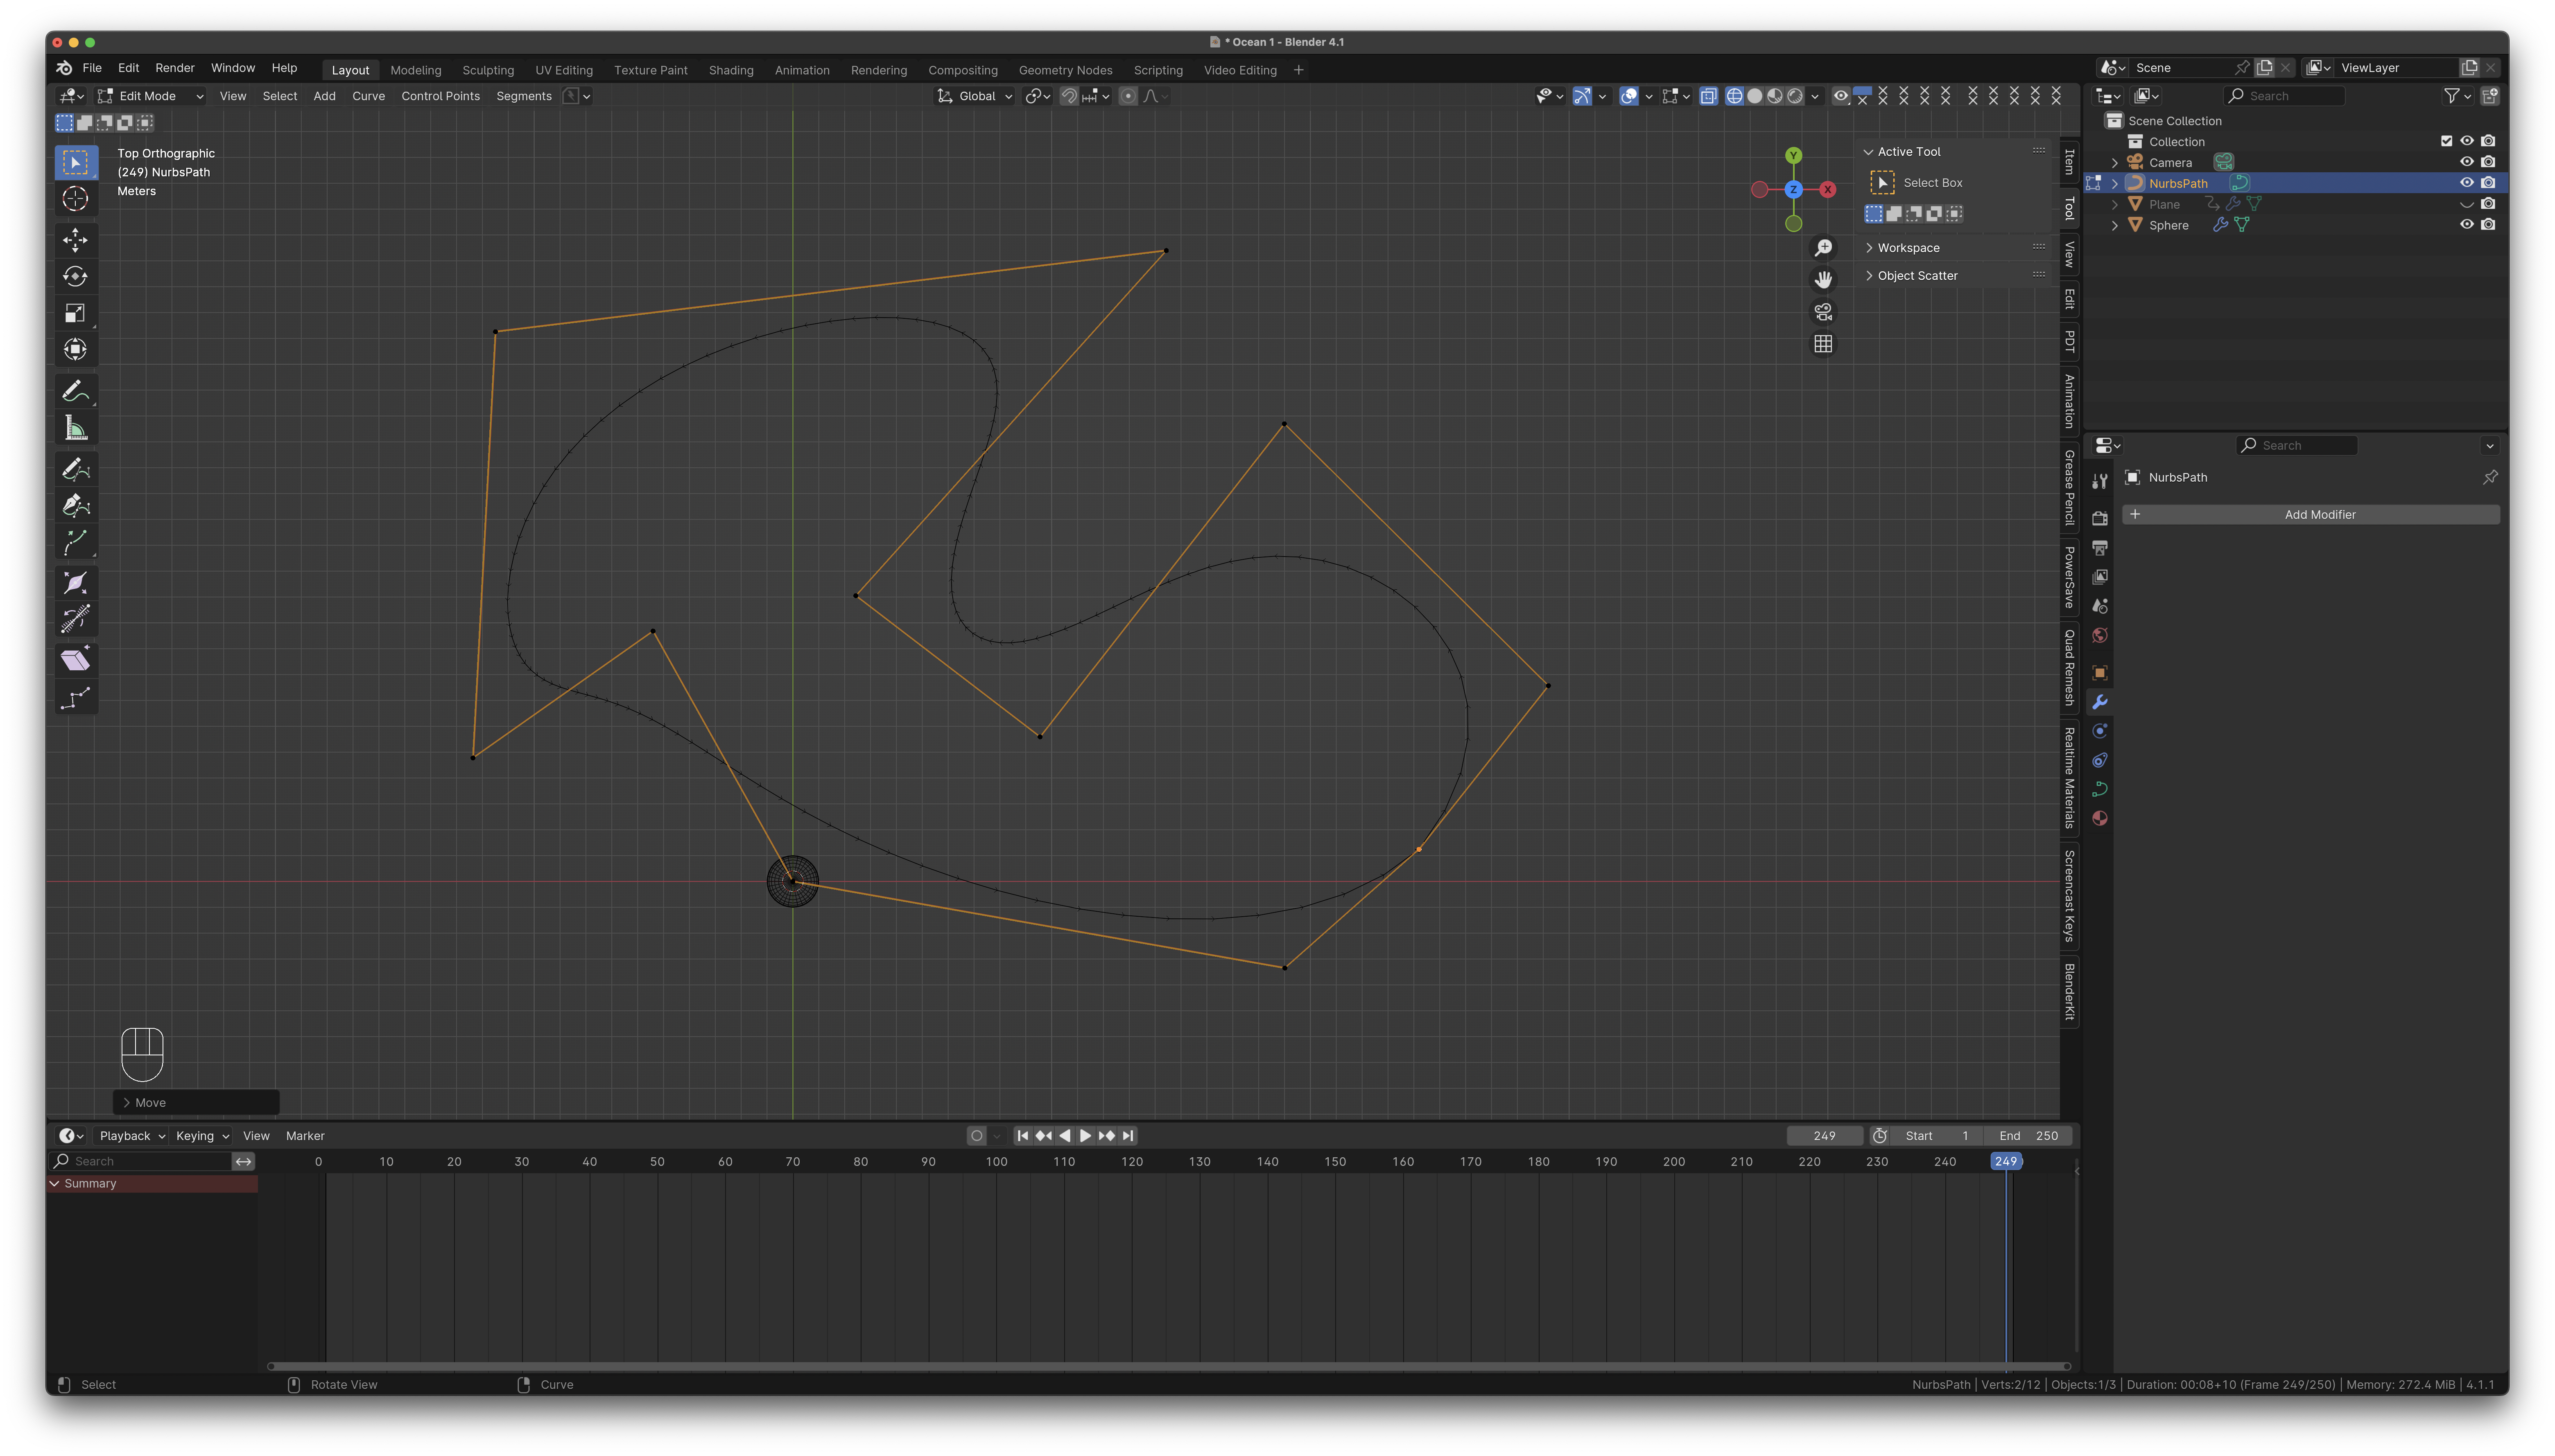Click the Start frame field
The image size is (2555, 1456).
click(1937, 1136)
